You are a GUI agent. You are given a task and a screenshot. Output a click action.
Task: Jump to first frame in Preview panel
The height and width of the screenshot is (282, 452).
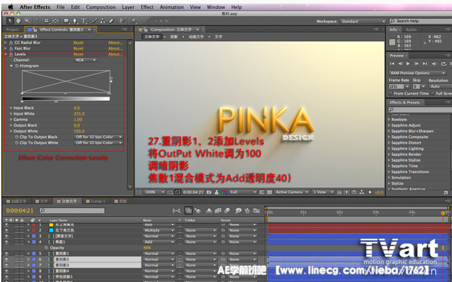click(x=392, y=64)
